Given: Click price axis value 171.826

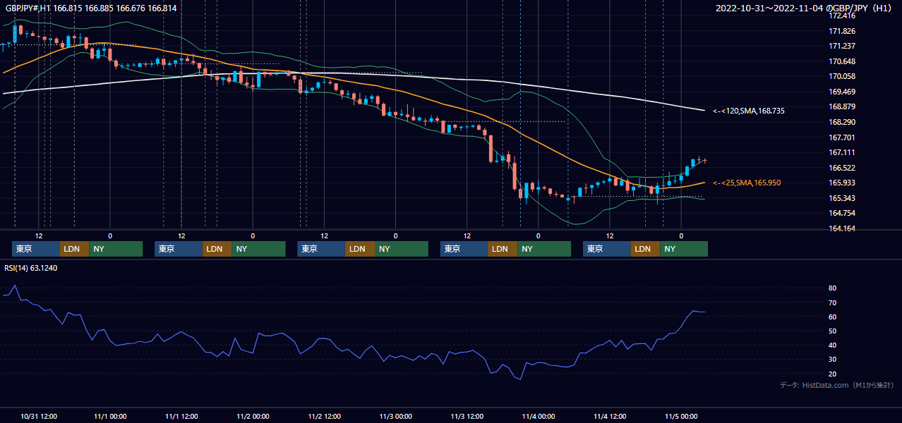Looking at the screenshot, I should (842, 31).
